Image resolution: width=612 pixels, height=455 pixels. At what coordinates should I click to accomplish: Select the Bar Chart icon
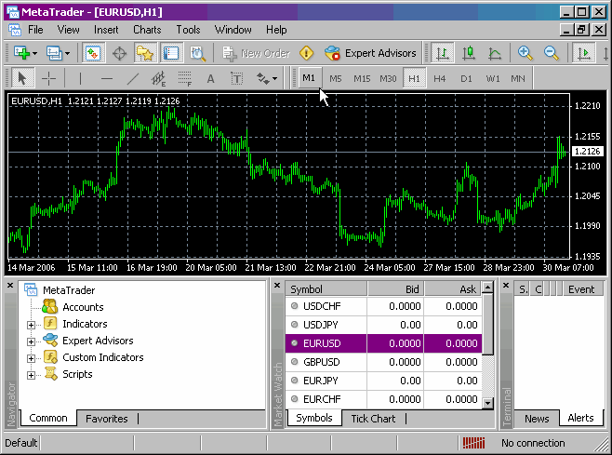(x=443, y=53)
